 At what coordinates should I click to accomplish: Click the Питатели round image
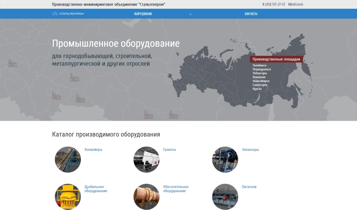[x=225, y=197]
